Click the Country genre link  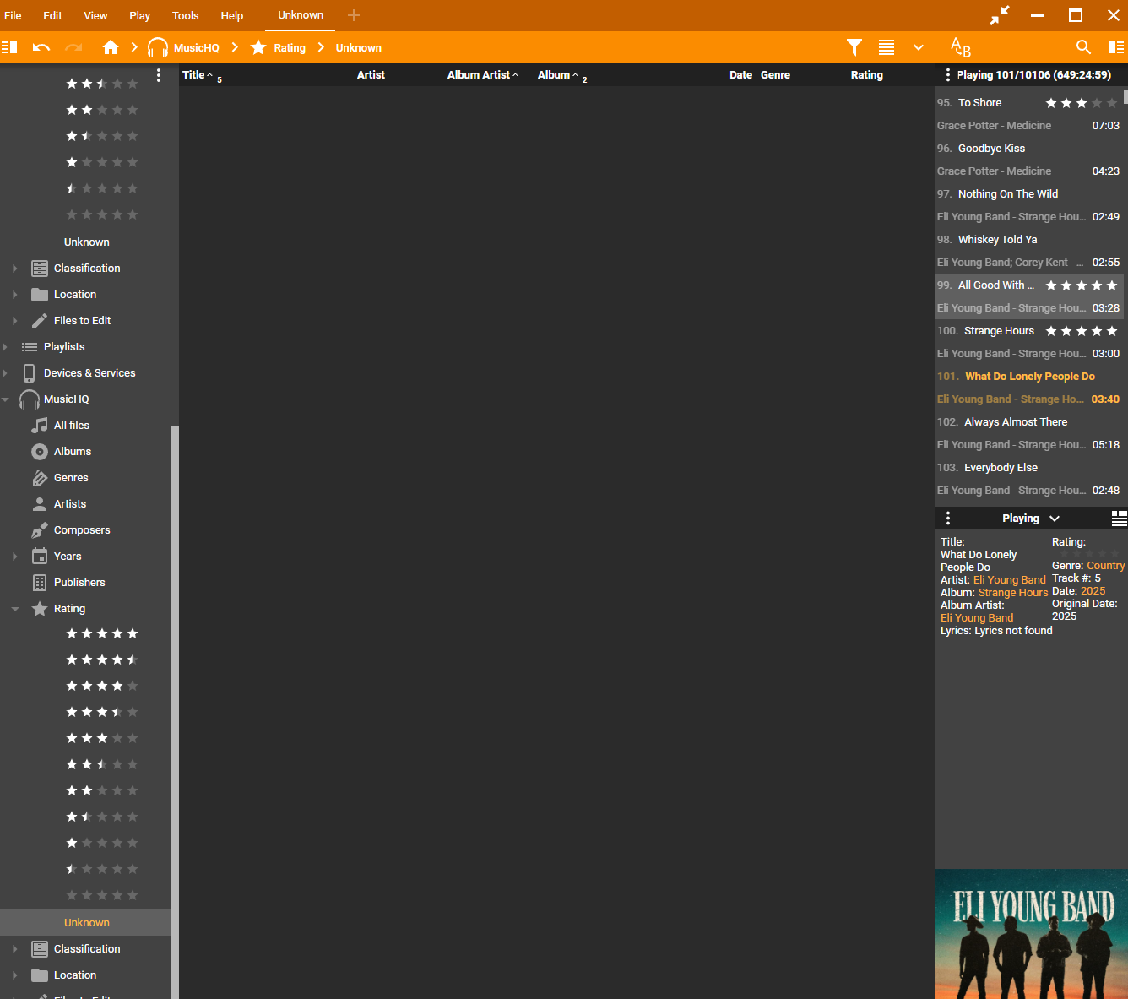pyautogui.click(x=1105, y=566)
